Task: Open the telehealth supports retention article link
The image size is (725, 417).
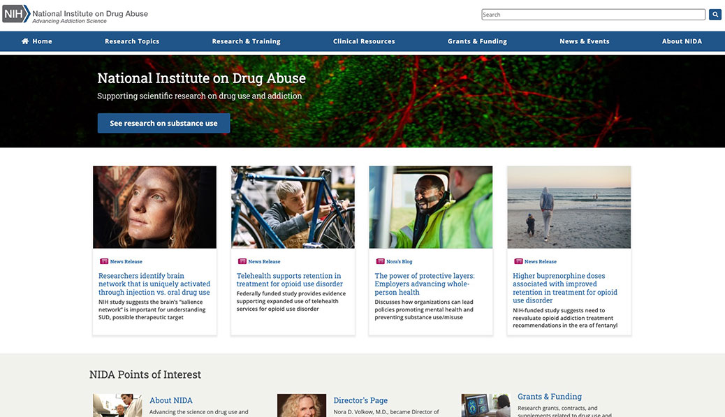Action: 289,280
